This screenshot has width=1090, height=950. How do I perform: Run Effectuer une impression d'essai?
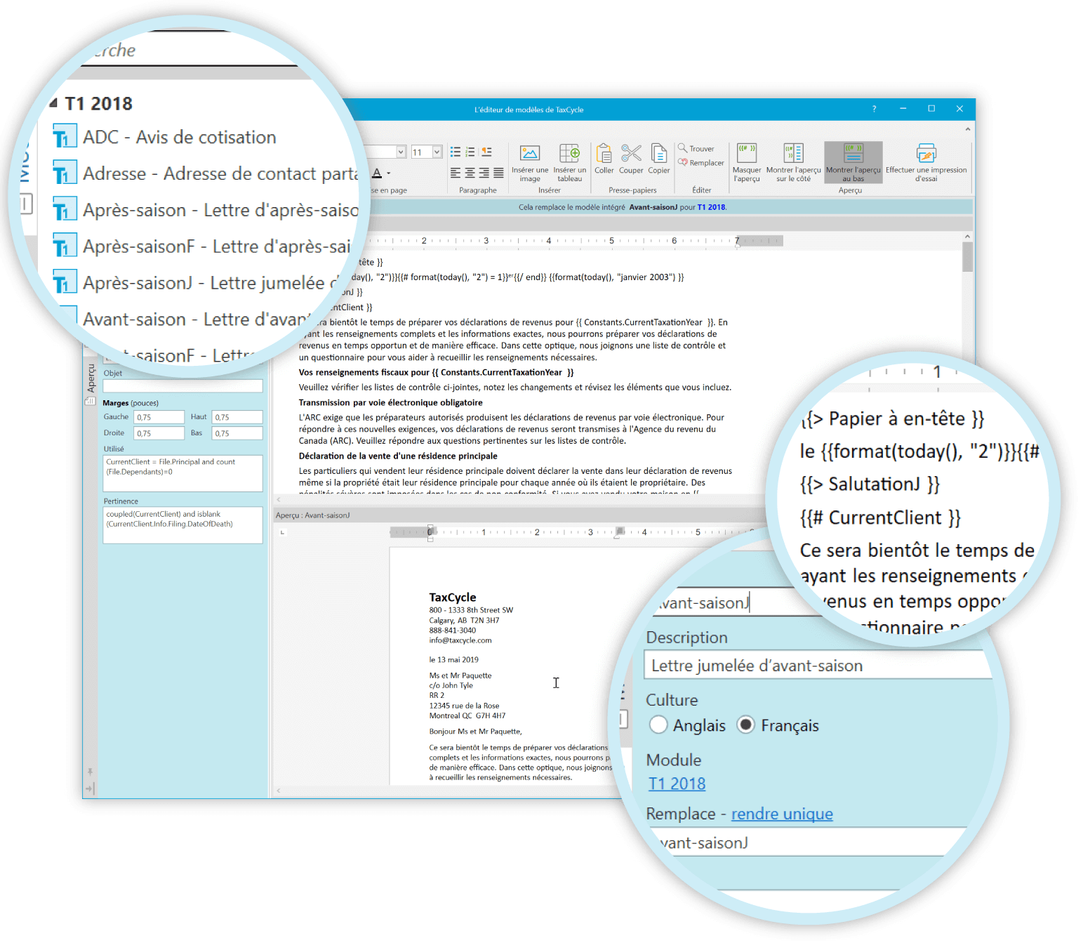coord(926,163)
